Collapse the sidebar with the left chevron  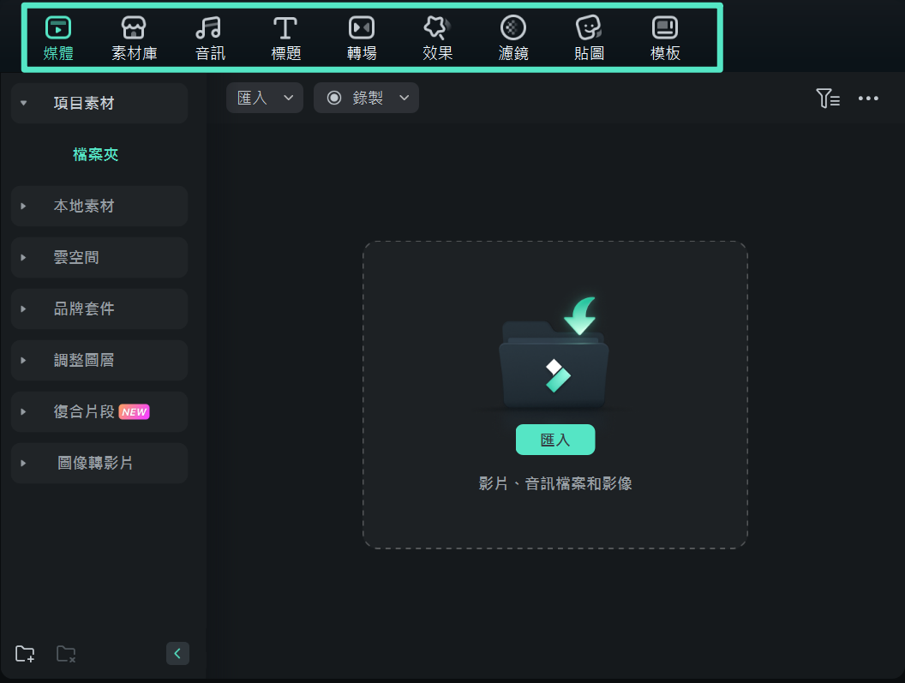pos(177,654)
